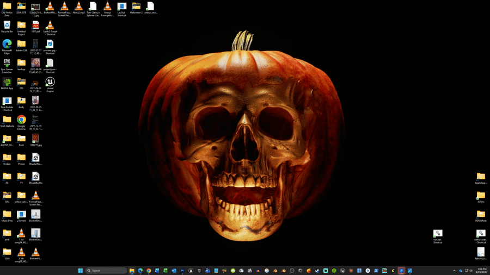Open the Broken folder
490x275 pixels.
(x=7, y=159)
